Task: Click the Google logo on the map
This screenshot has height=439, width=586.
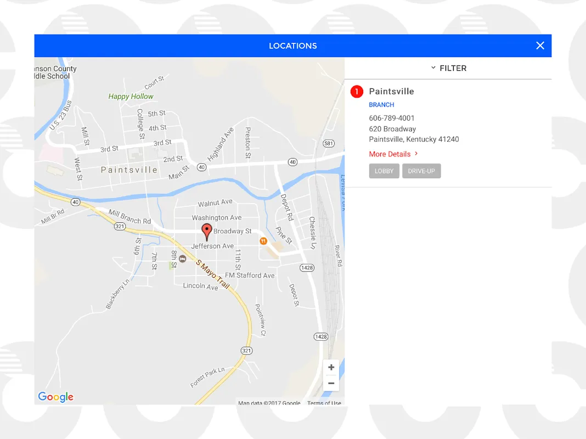Action: click(x=55, y=397)
